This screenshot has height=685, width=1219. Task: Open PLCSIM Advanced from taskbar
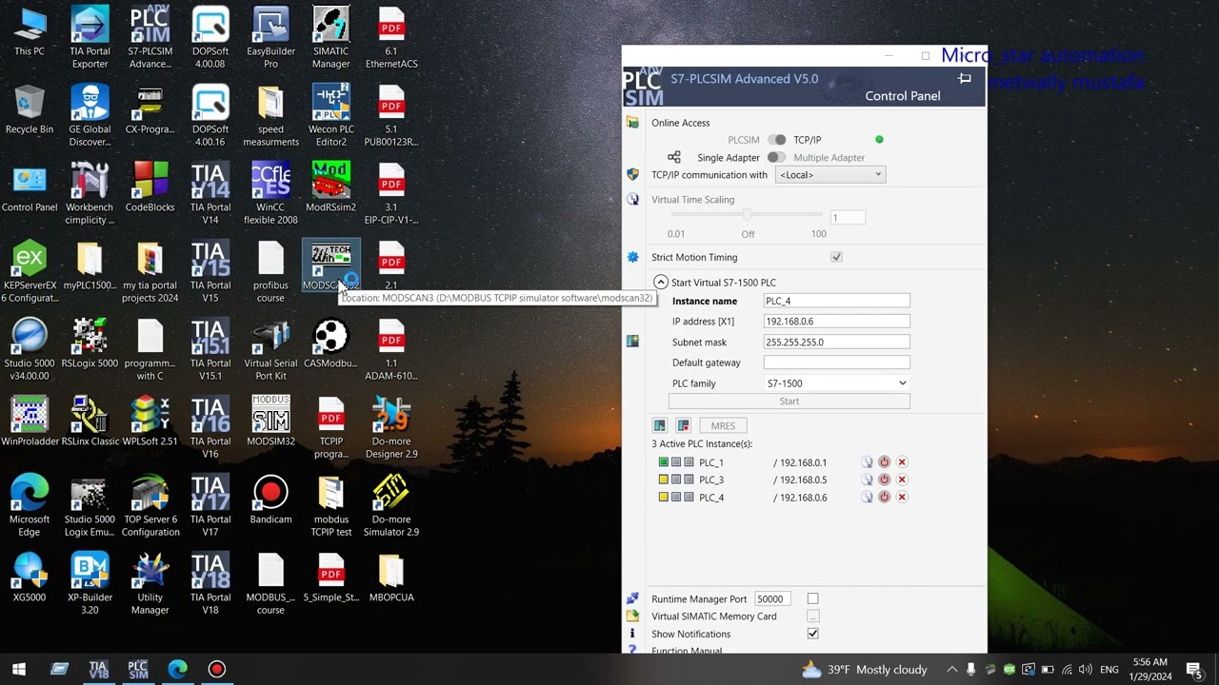tap(138, 669)
